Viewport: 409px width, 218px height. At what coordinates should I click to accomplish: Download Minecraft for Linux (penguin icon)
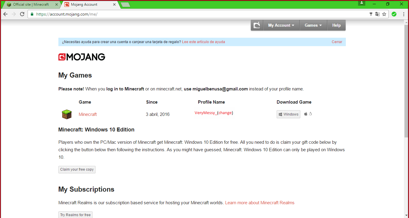(310, 114)
